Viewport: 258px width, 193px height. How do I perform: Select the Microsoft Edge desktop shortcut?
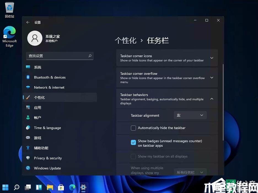10,37
